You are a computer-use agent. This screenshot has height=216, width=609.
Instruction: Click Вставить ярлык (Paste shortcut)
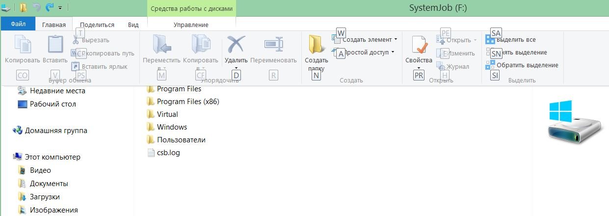[x=104, y=66]
